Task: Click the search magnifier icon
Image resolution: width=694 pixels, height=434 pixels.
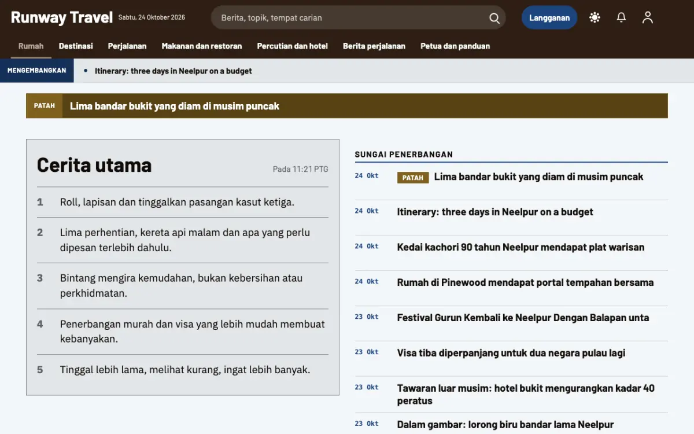Action: coord(494,18)
